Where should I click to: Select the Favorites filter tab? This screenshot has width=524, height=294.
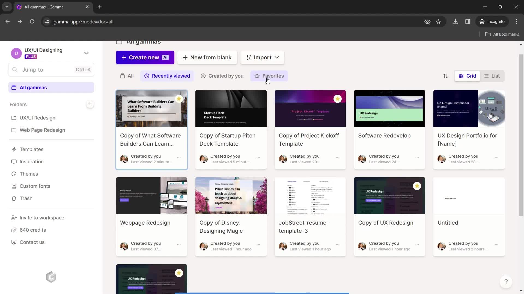coord(269,76)
